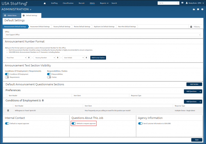206x144 pixels.
Task: Delete the Vacancy Number format option
Action: 58,58
